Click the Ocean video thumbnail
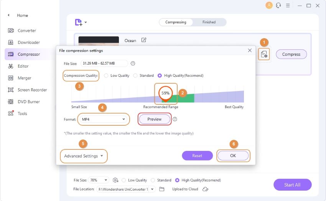 coord(99,41)
